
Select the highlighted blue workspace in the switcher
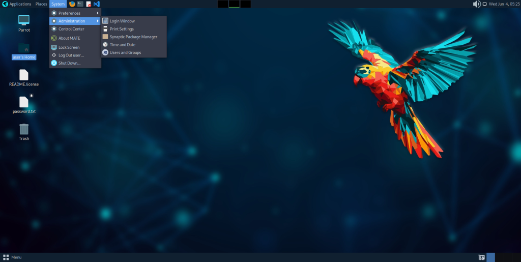(x=490, y=257)
